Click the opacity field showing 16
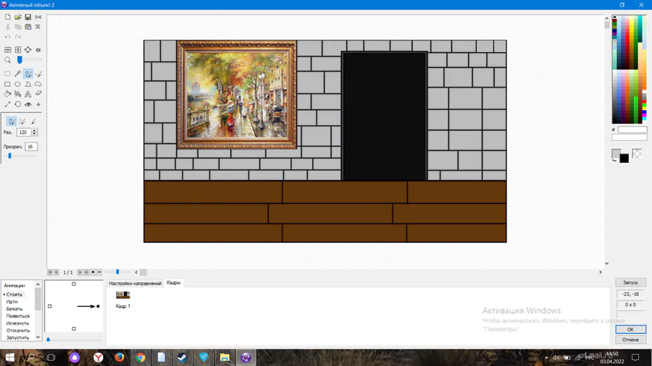 click(30, 147)
